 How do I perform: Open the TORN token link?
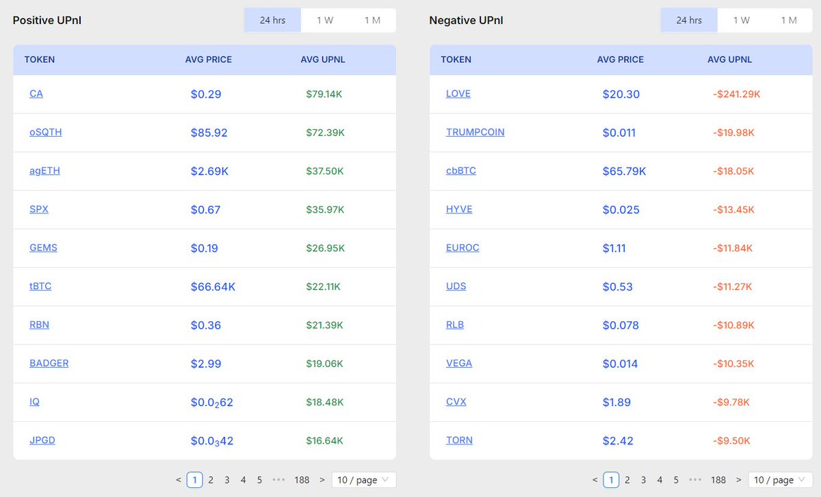point(459,440)
